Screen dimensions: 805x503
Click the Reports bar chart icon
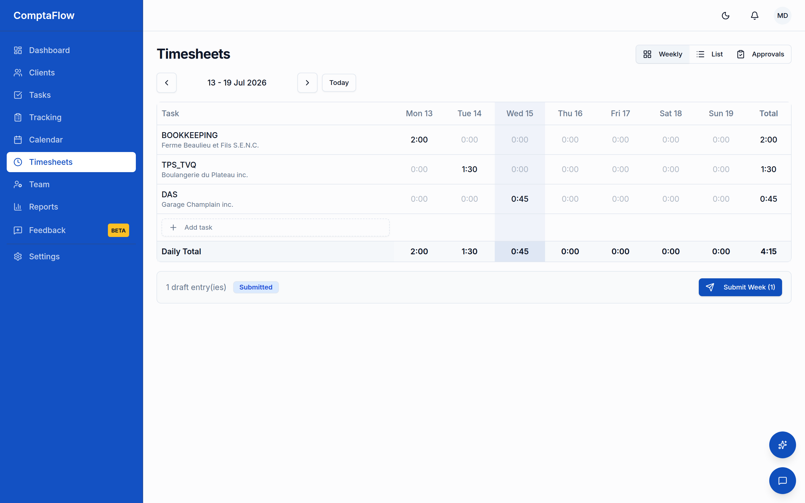[18, 207]
